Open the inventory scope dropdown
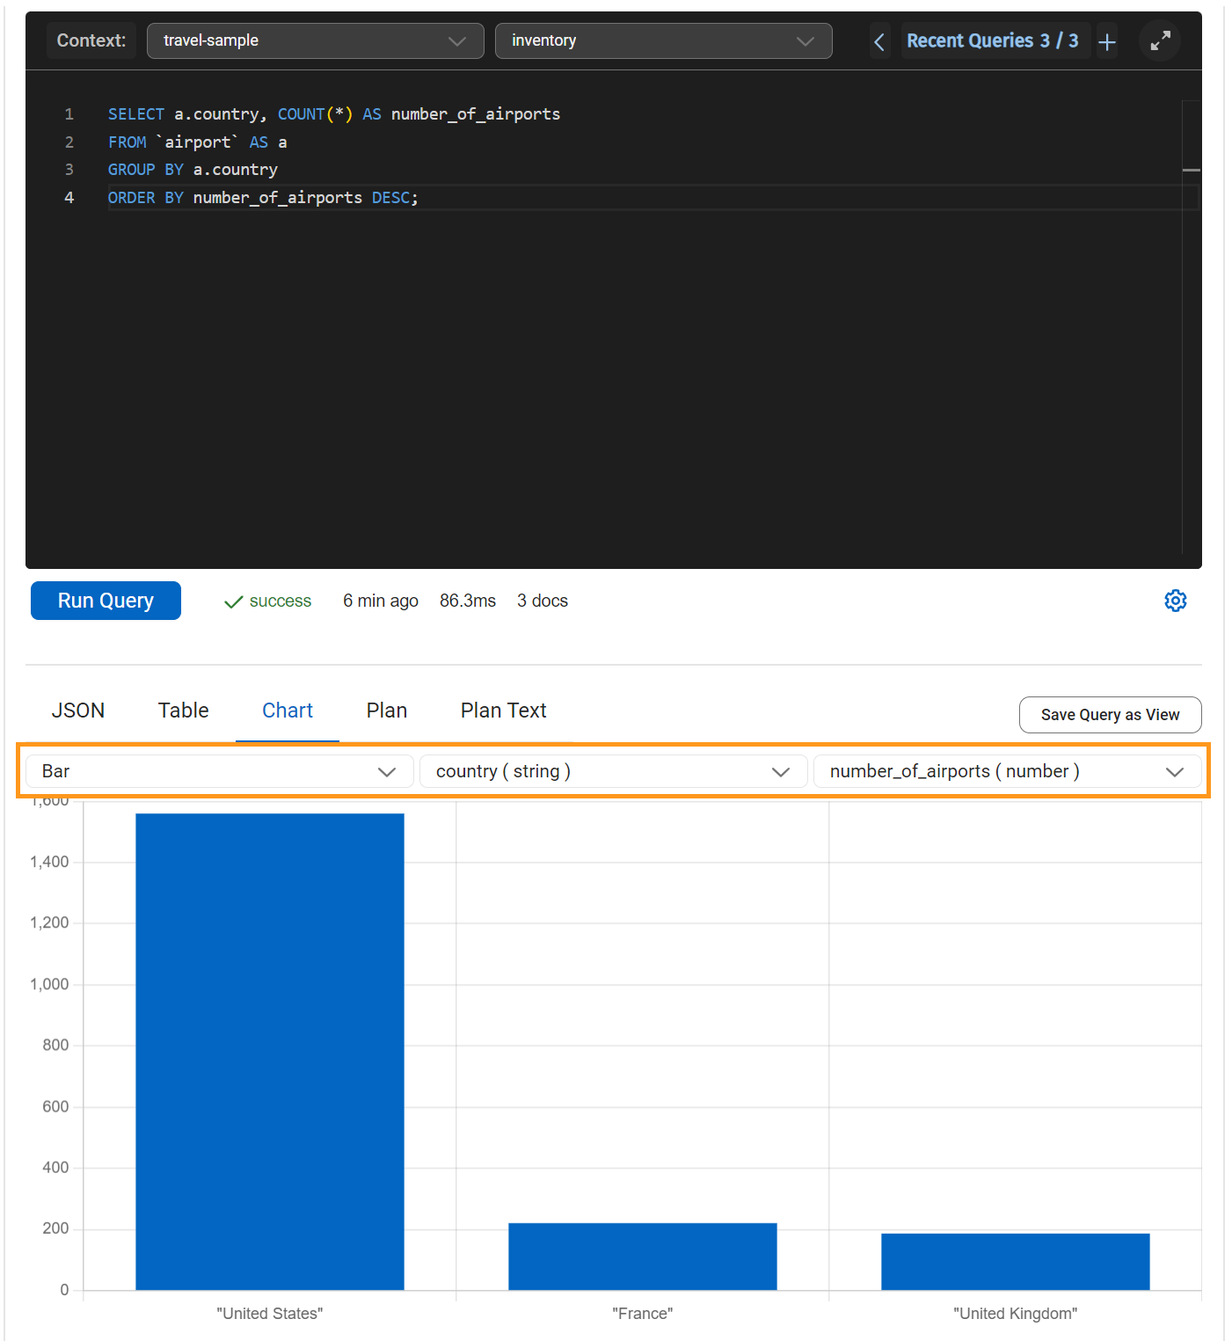The width and height of the screenshot is (1232, 1341). tap(663, 40)
